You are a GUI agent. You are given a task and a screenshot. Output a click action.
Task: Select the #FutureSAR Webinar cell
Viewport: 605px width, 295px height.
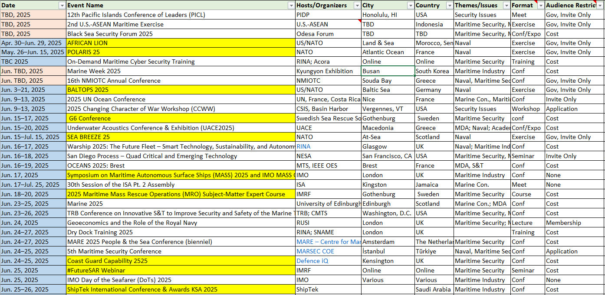click(181, 270)
